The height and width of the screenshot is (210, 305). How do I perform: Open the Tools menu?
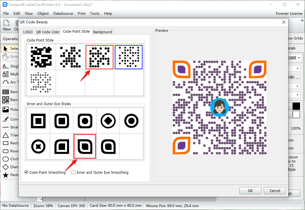point(95,14)
